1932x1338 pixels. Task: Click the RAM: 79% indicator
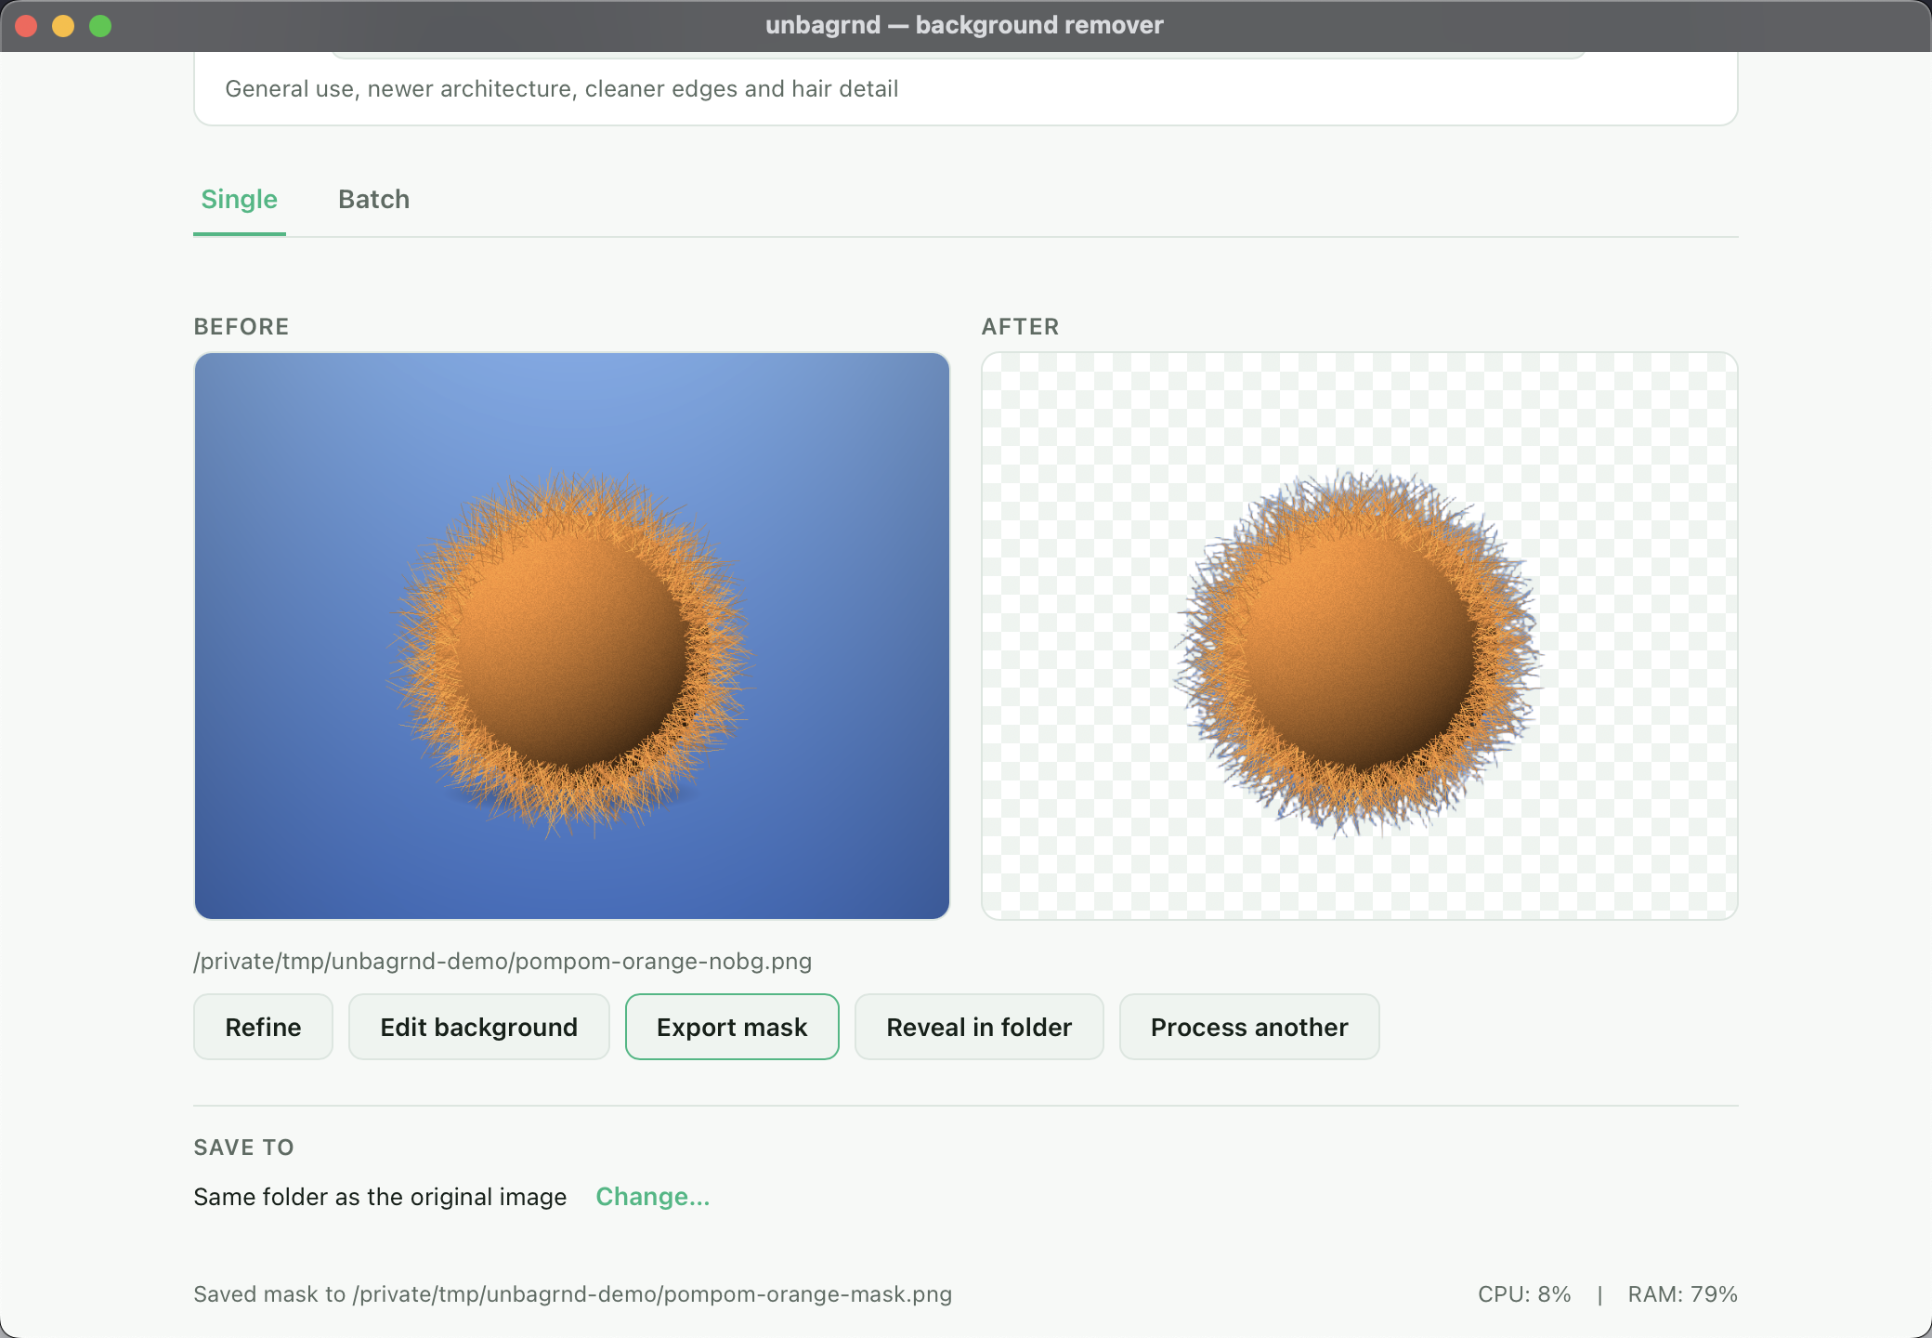click(1682, 1294)
